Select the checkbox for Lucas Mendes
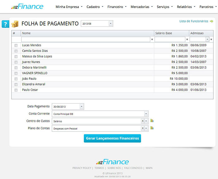 click(x=16, y=45)
